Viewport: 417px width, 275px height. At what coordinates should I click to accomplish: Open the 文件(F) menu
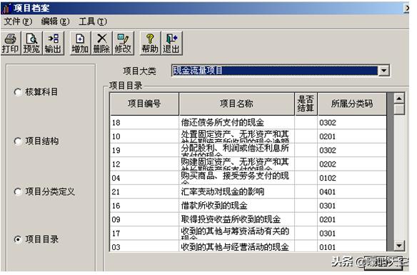tap(18, 21)
